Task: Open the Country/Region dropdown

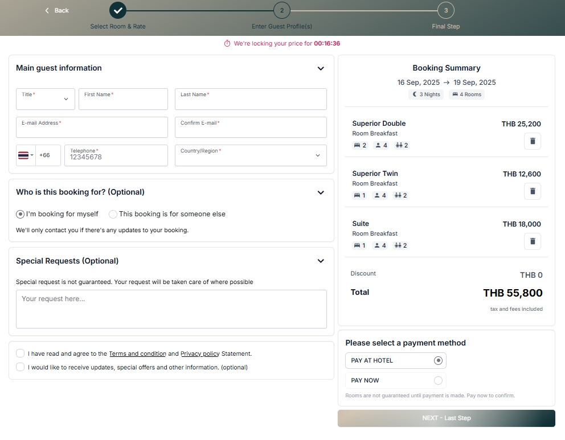Action: (x=251, y=155)
